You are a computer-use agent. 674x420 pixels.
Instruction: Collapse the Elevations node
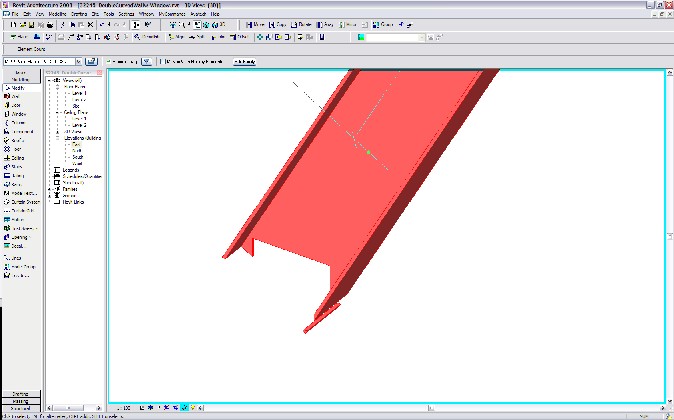coord(57,138)
